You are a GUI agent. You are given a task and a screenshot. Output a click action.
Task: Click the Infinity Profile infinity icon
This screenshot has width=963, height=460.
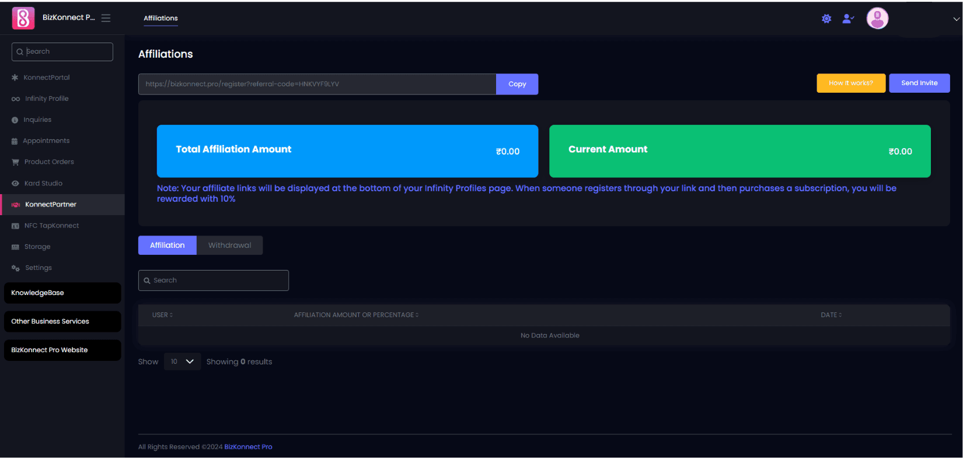coord(16,99)
